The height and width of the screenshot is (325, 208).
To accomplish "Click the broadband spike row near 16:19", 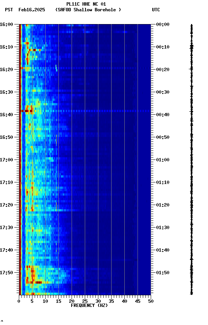I will pos(85,68).
